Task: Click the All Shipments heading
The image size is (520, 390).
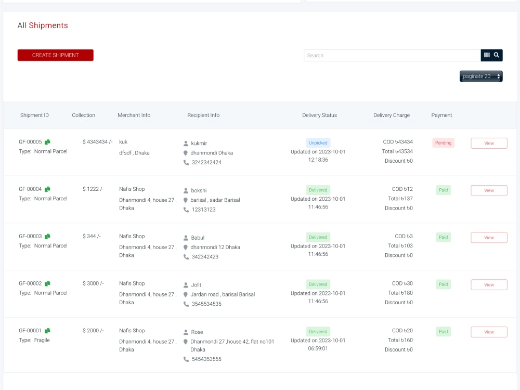Action: [x=43, y=25]
